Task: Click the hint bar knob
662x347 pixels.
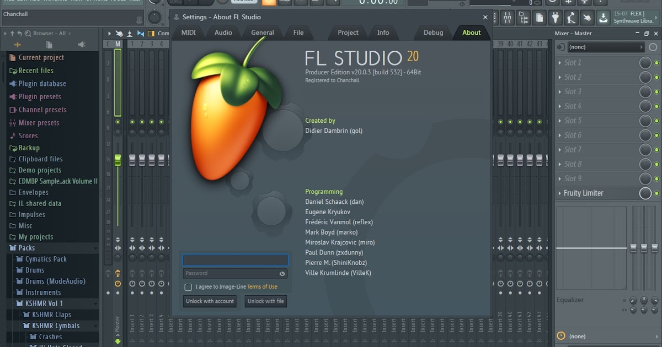Action: [154, 17]
